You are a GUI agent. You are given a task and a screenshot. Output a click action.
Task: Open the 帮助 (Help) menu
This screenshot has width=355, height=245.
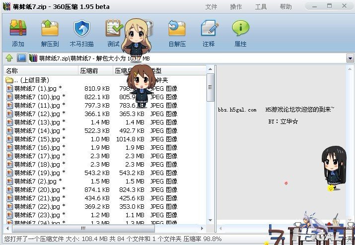click(285, 7)
